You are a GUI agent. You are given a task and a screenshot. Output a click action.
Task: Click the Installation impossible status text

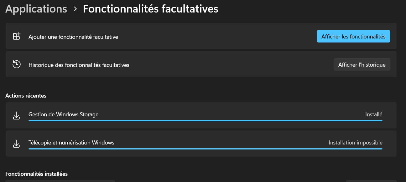[356, 143]
